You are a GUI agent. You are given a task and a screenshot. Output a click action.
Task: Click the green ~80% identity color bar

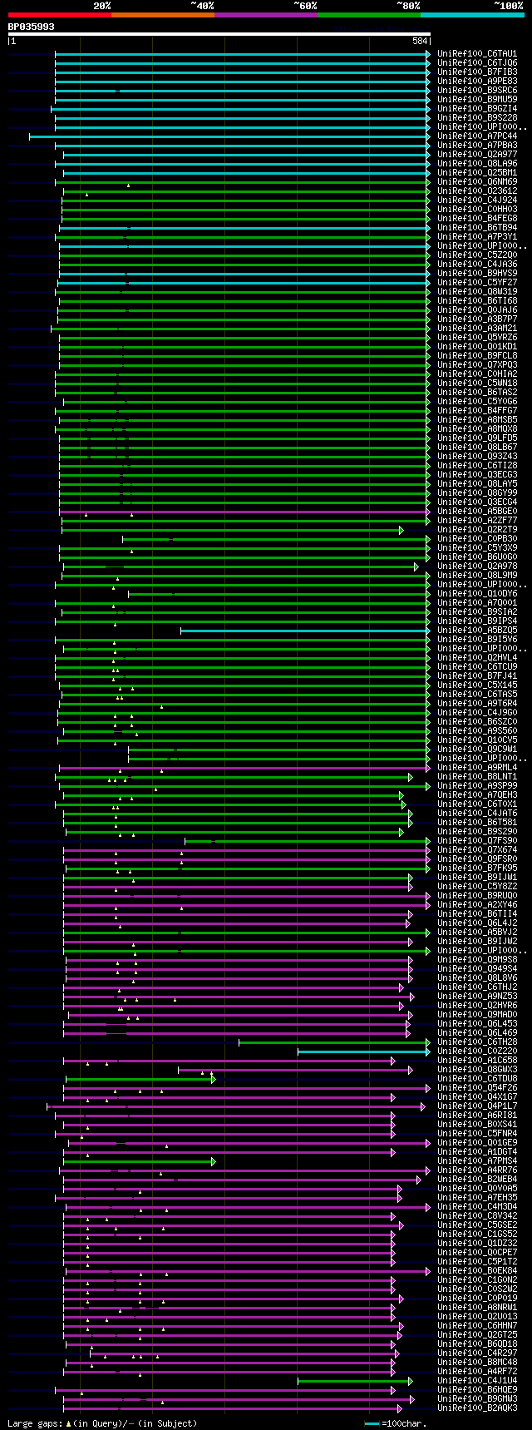[x=369, y=15]
